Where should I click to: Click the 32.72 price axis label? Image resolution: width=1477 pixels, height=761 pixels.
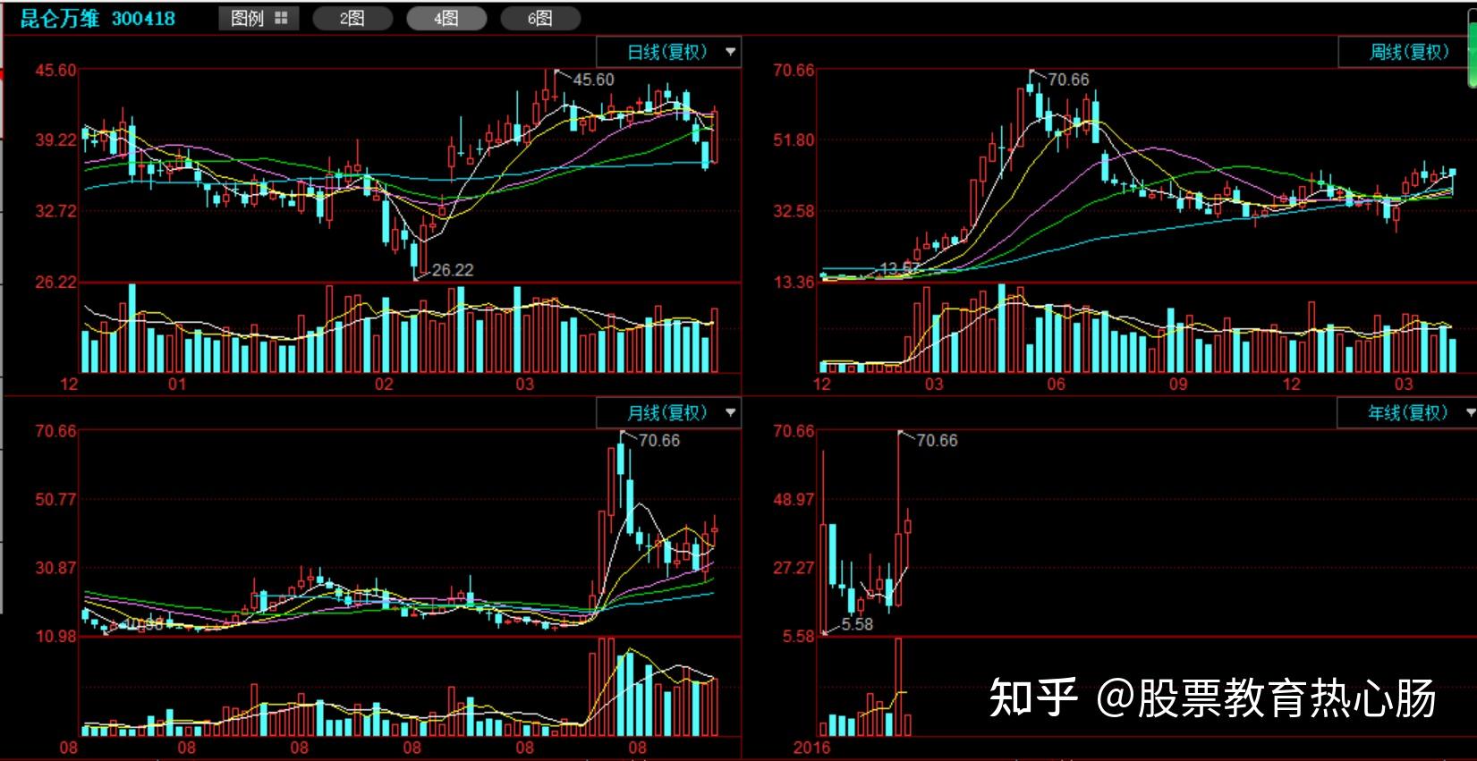pos(55,211)
